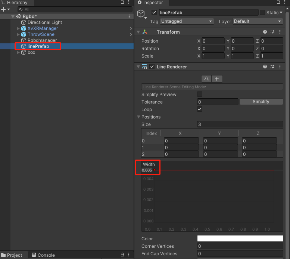
Task: Click the ThrowScene prefab icon
Action: pyautogui.click(x=24, y=34)
